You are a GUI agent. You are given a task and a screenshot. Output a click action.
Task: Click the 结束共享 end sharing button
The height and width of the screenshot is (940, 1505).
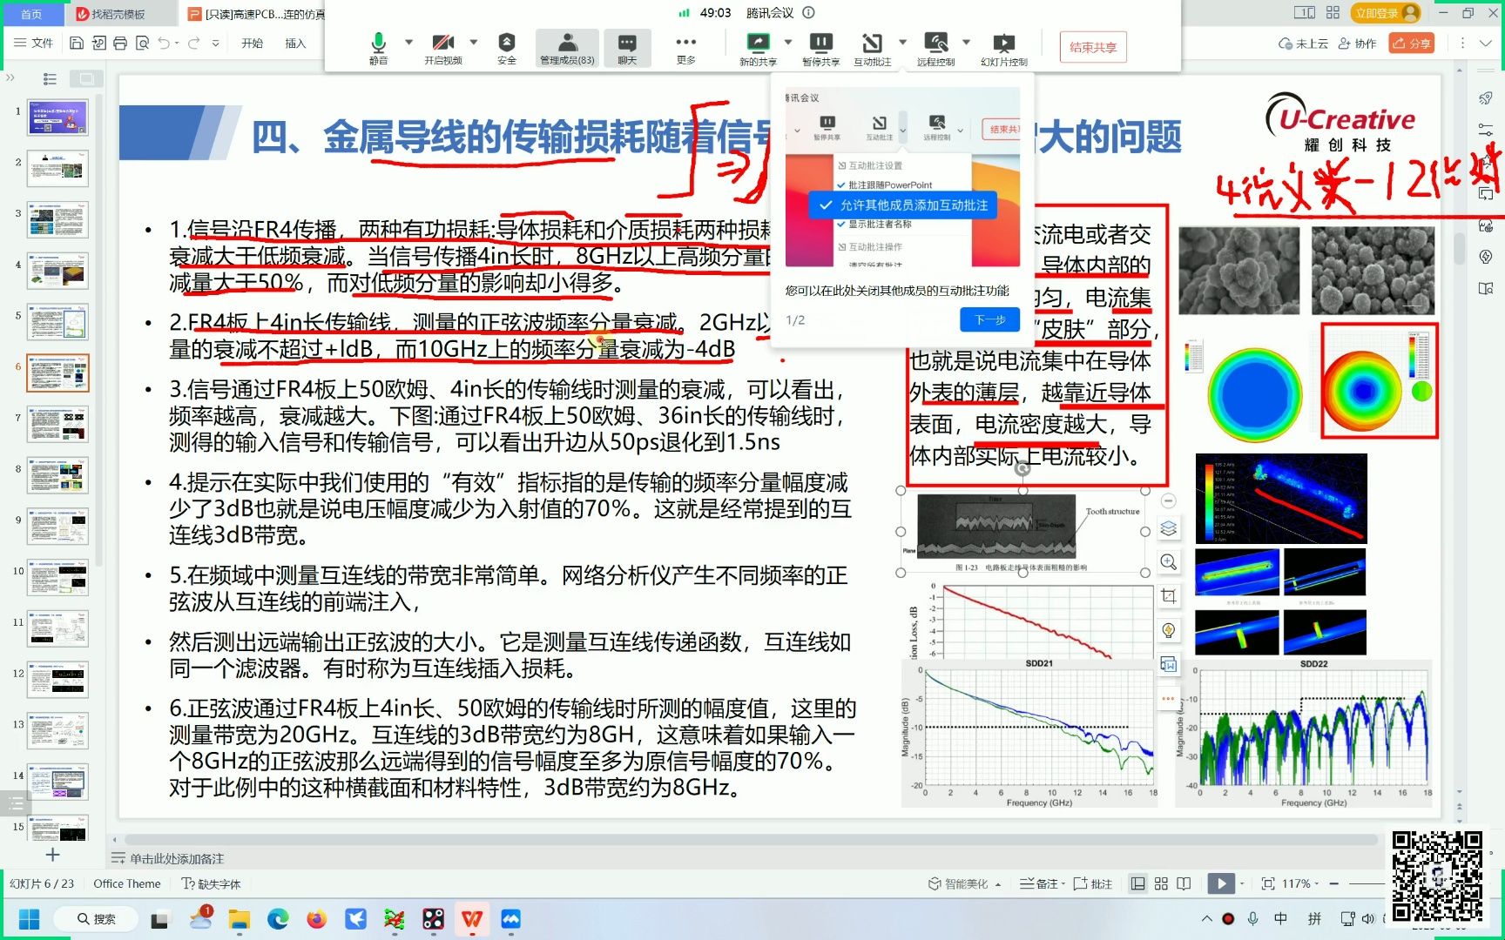(1092, 47)
